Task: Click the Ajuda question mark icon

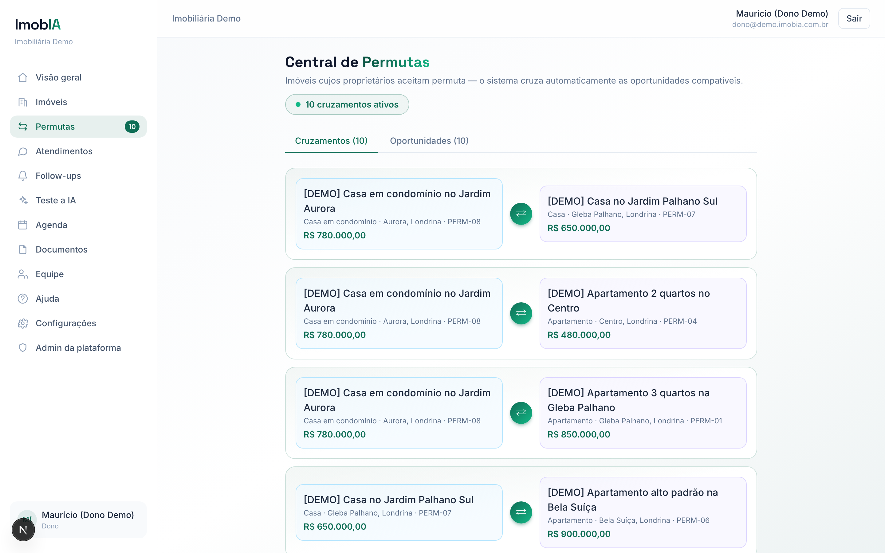Action: point(23,299)
